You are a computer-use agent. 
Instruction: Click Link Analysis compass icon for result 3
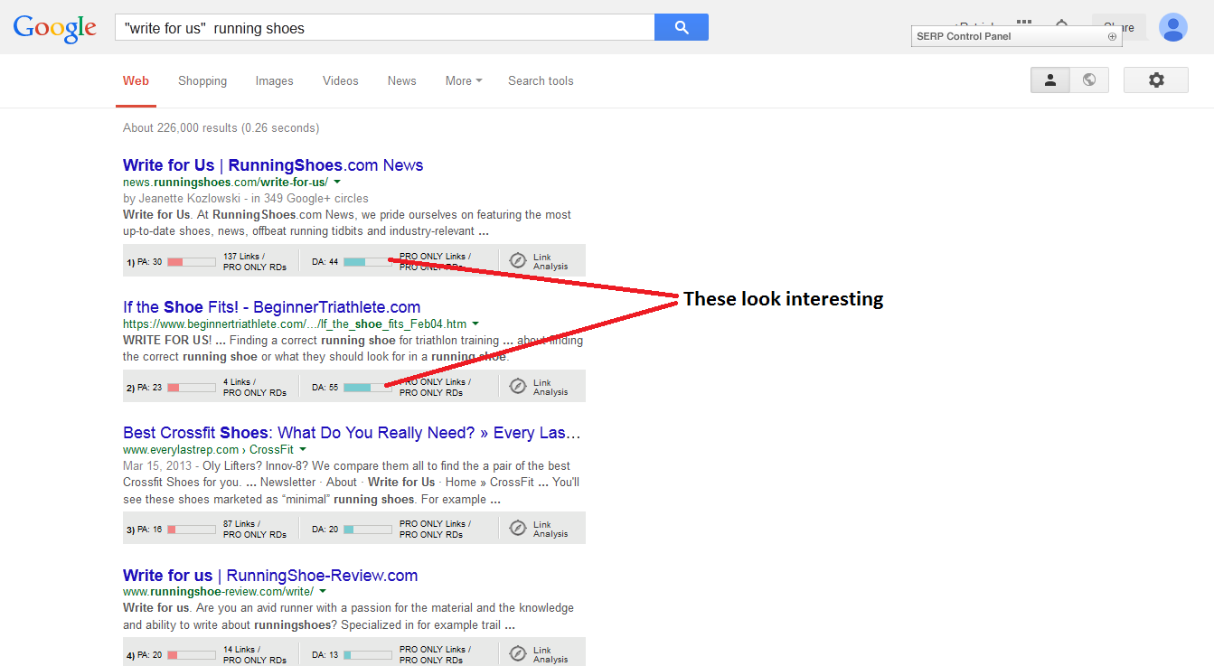[x=518, y=528]
